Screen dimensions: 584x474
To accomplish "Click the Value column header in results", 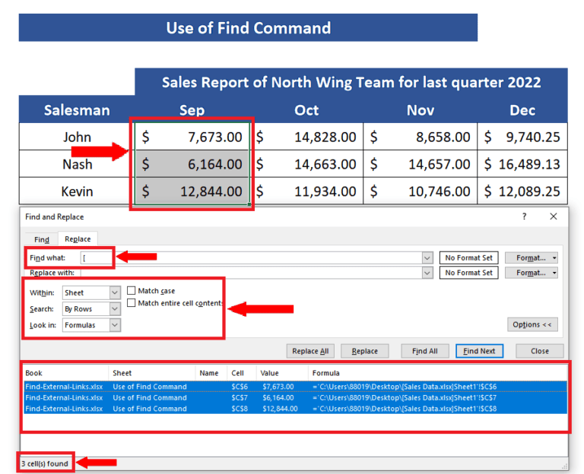I will (x=282, y=373).
